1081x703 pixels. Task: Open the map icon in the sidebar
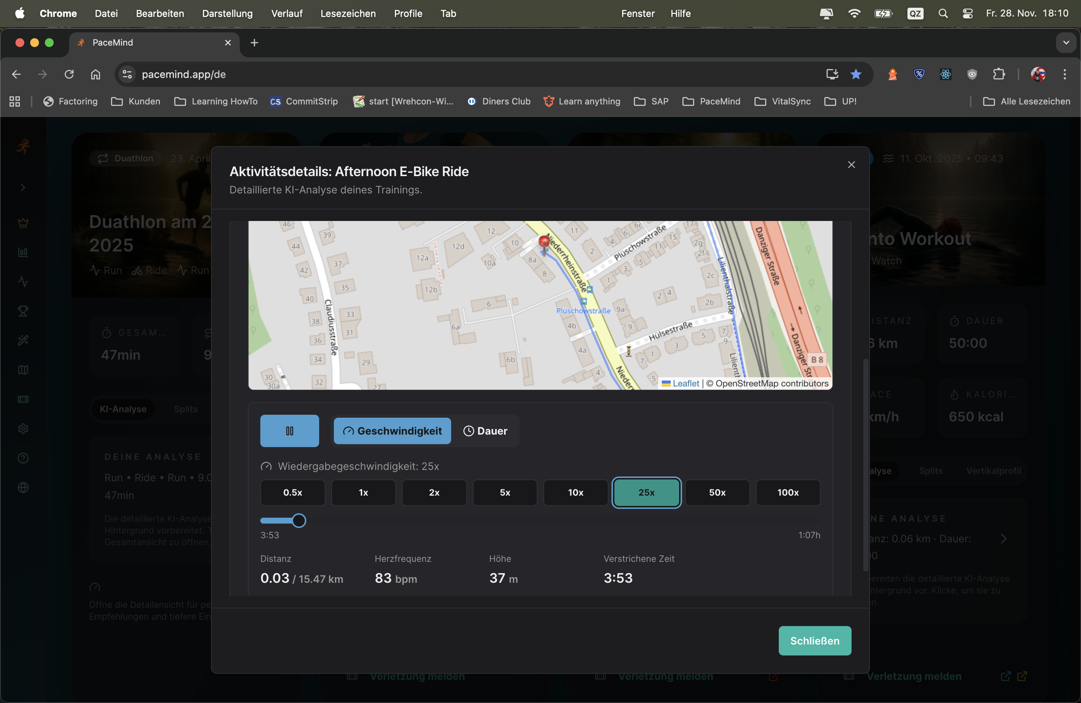(22, 370)
